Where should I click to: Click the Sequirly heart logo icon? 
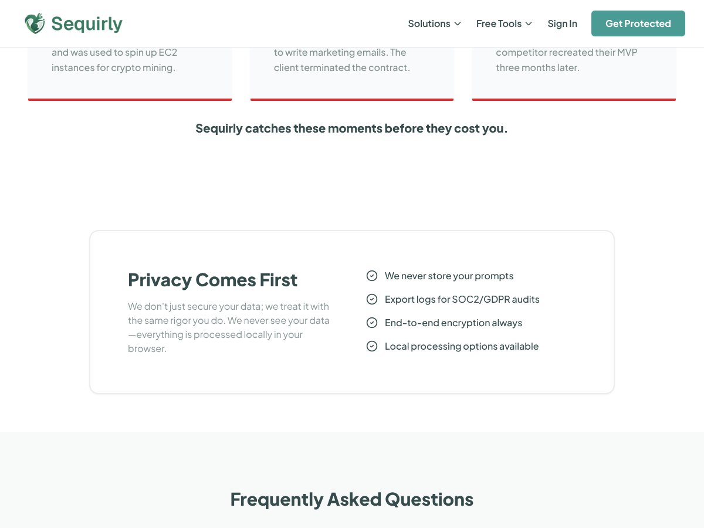tap(35, 23)
